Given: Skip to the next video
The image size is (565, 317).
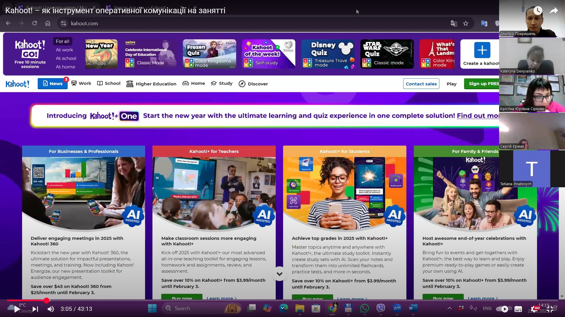Looking at the screenshot, I should [x=35, y=309].
